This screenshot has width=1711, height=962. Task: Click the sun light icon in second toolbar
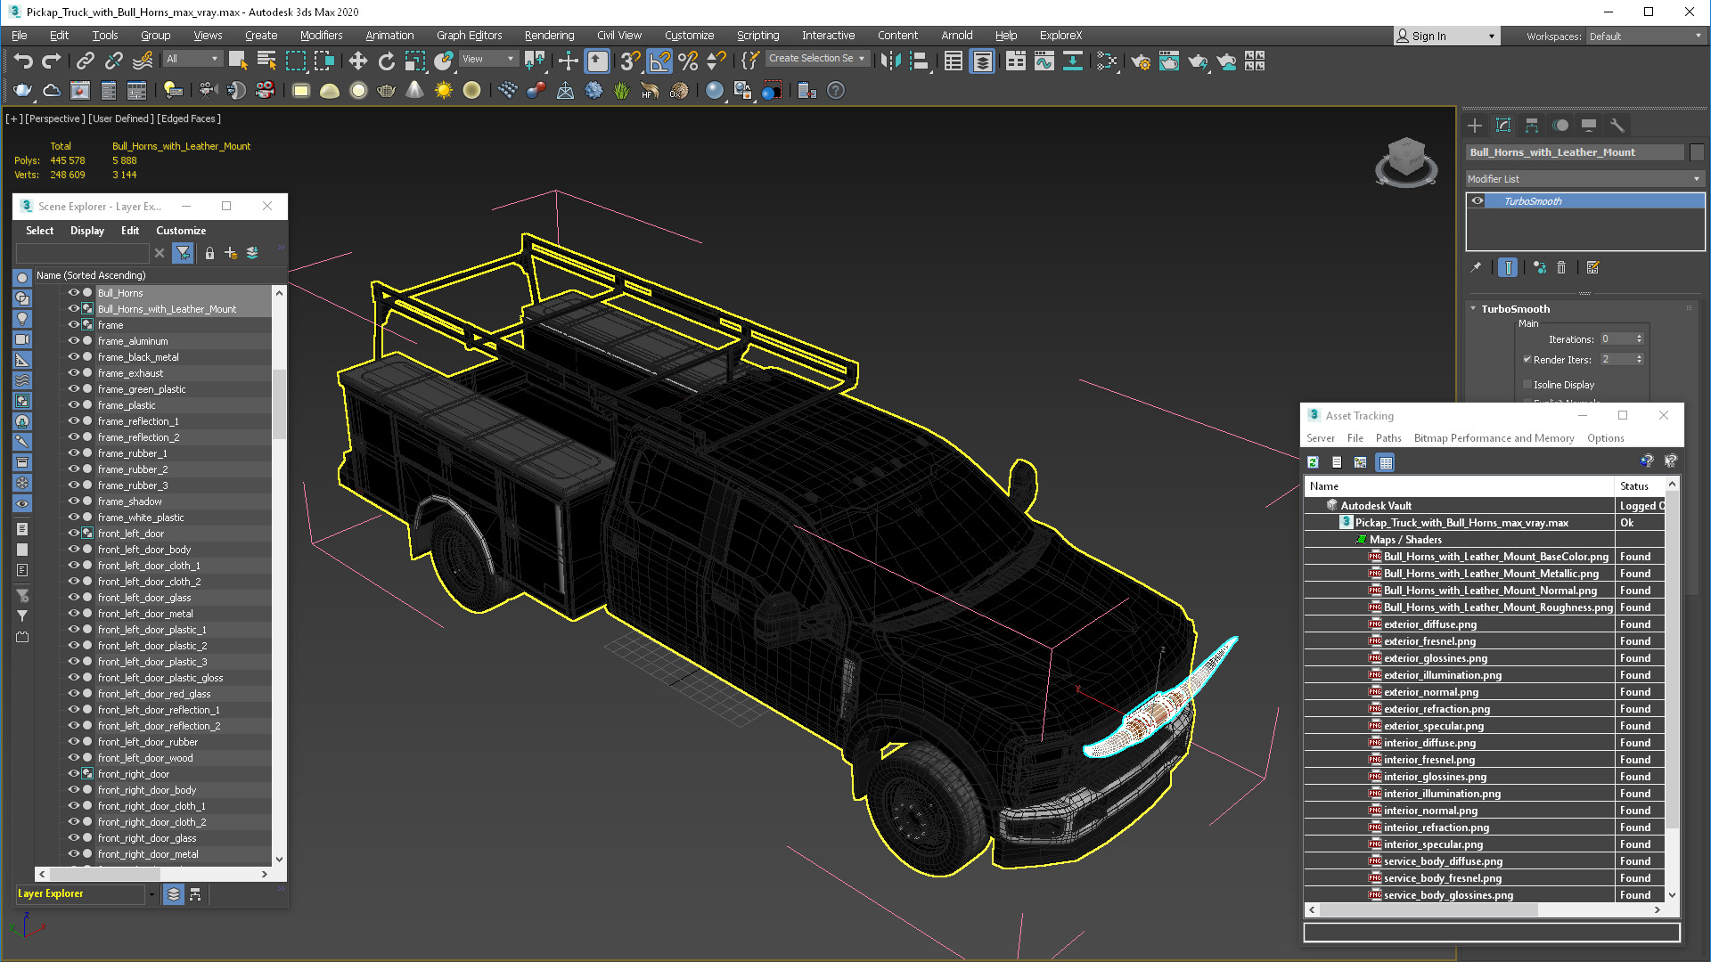(x=443, y=90)
